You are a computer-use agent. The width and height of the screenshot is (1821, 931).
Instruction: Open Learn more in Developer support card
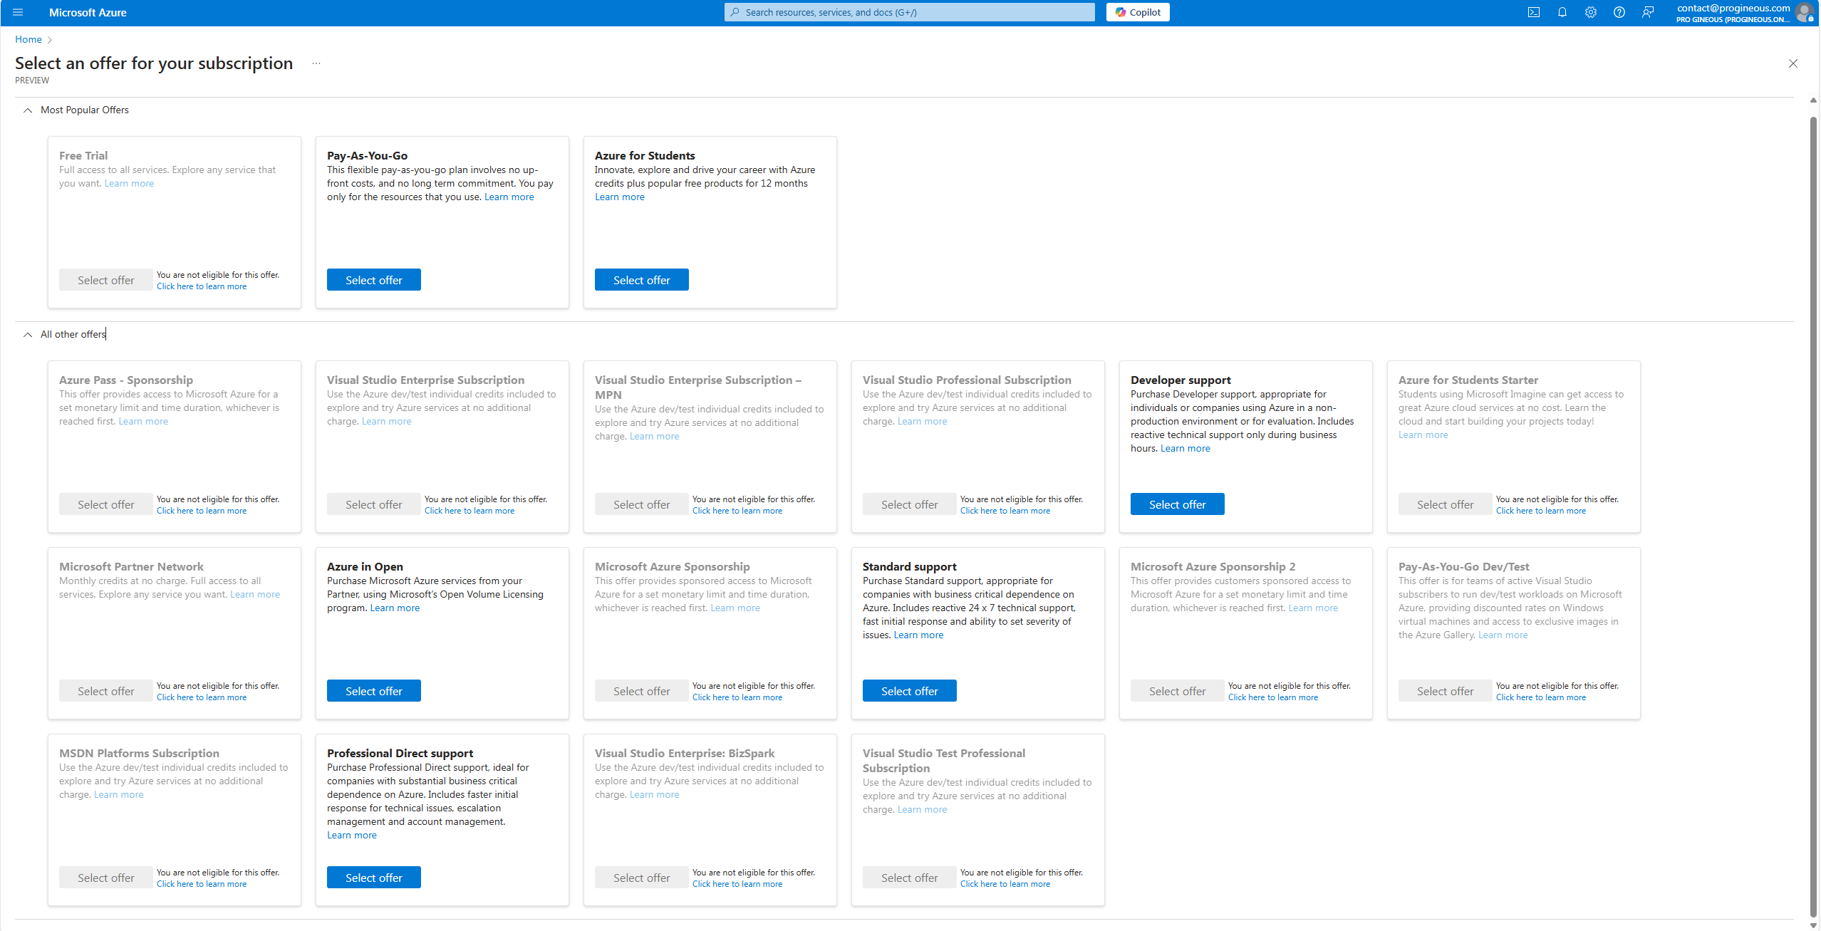coord(1185,449)
